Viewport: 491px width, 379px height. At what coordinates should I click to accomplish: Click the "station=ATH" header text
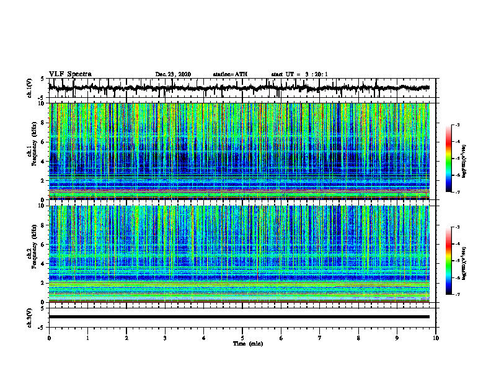[230, 74]
